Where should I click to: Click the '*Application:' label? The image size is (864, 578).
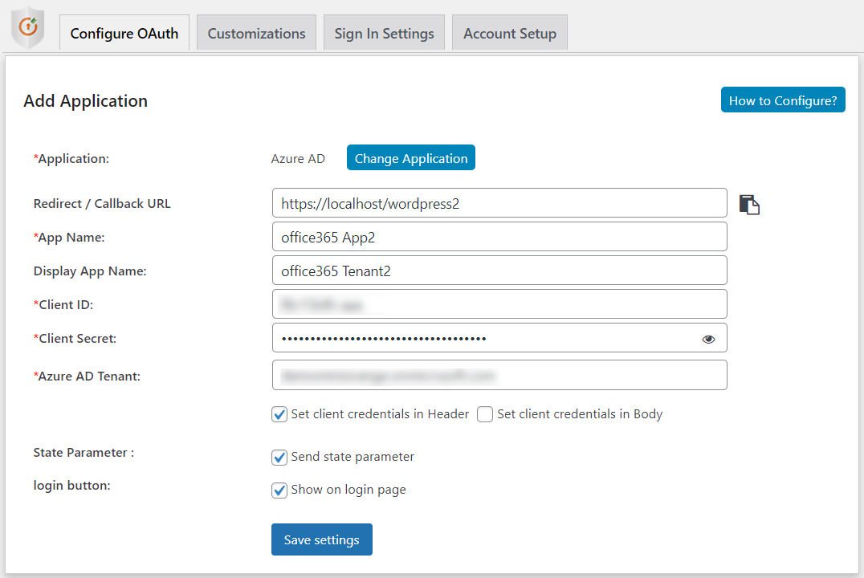pos(71,159)
